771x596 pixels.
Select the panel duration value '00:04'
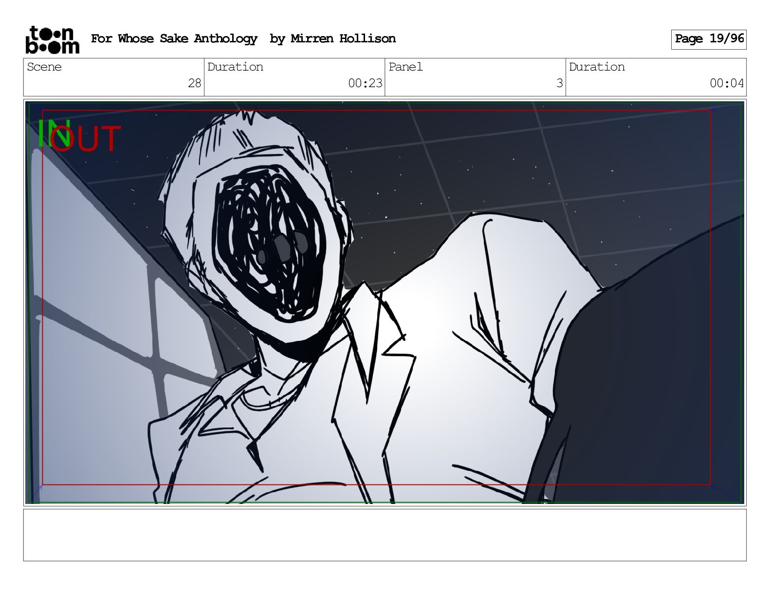point(727,83)
